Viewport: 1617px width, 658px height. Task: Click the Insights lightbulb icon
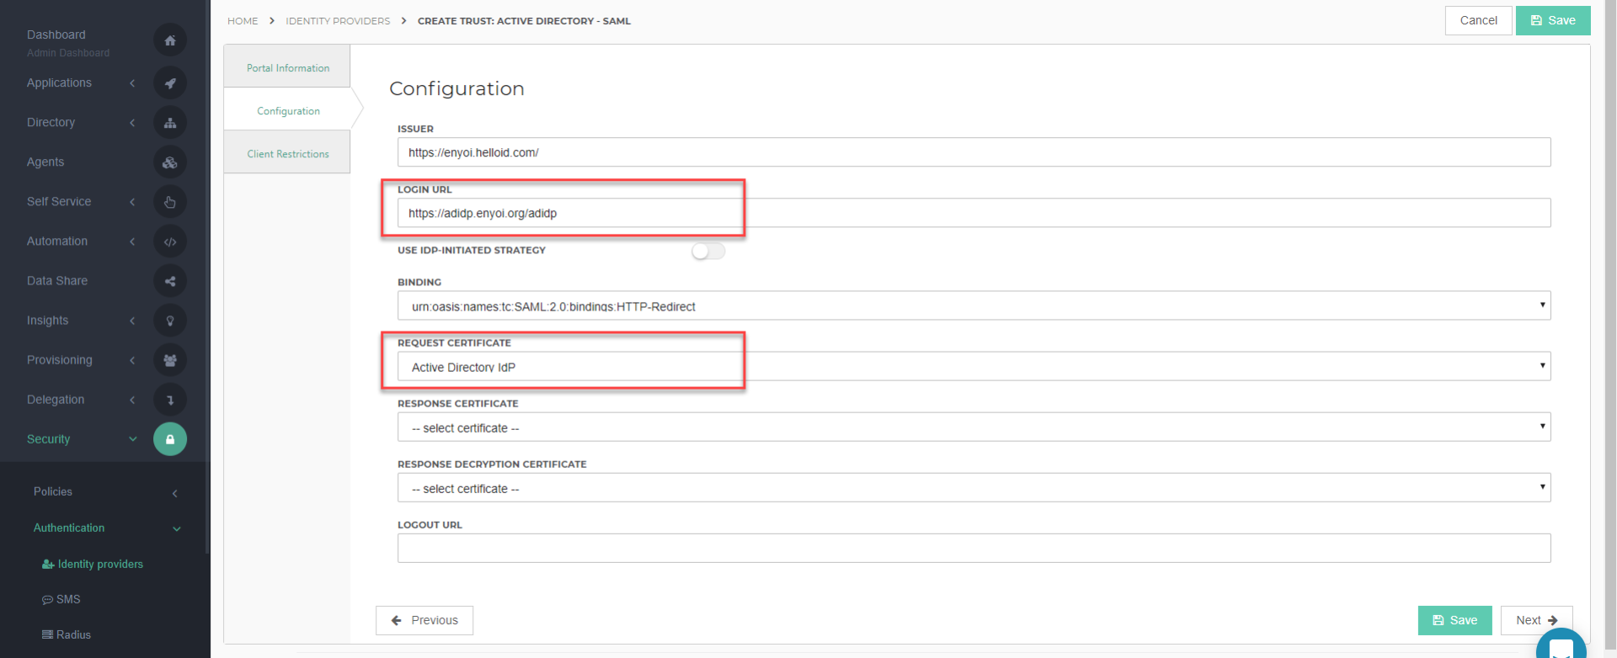tap(170, 321)
